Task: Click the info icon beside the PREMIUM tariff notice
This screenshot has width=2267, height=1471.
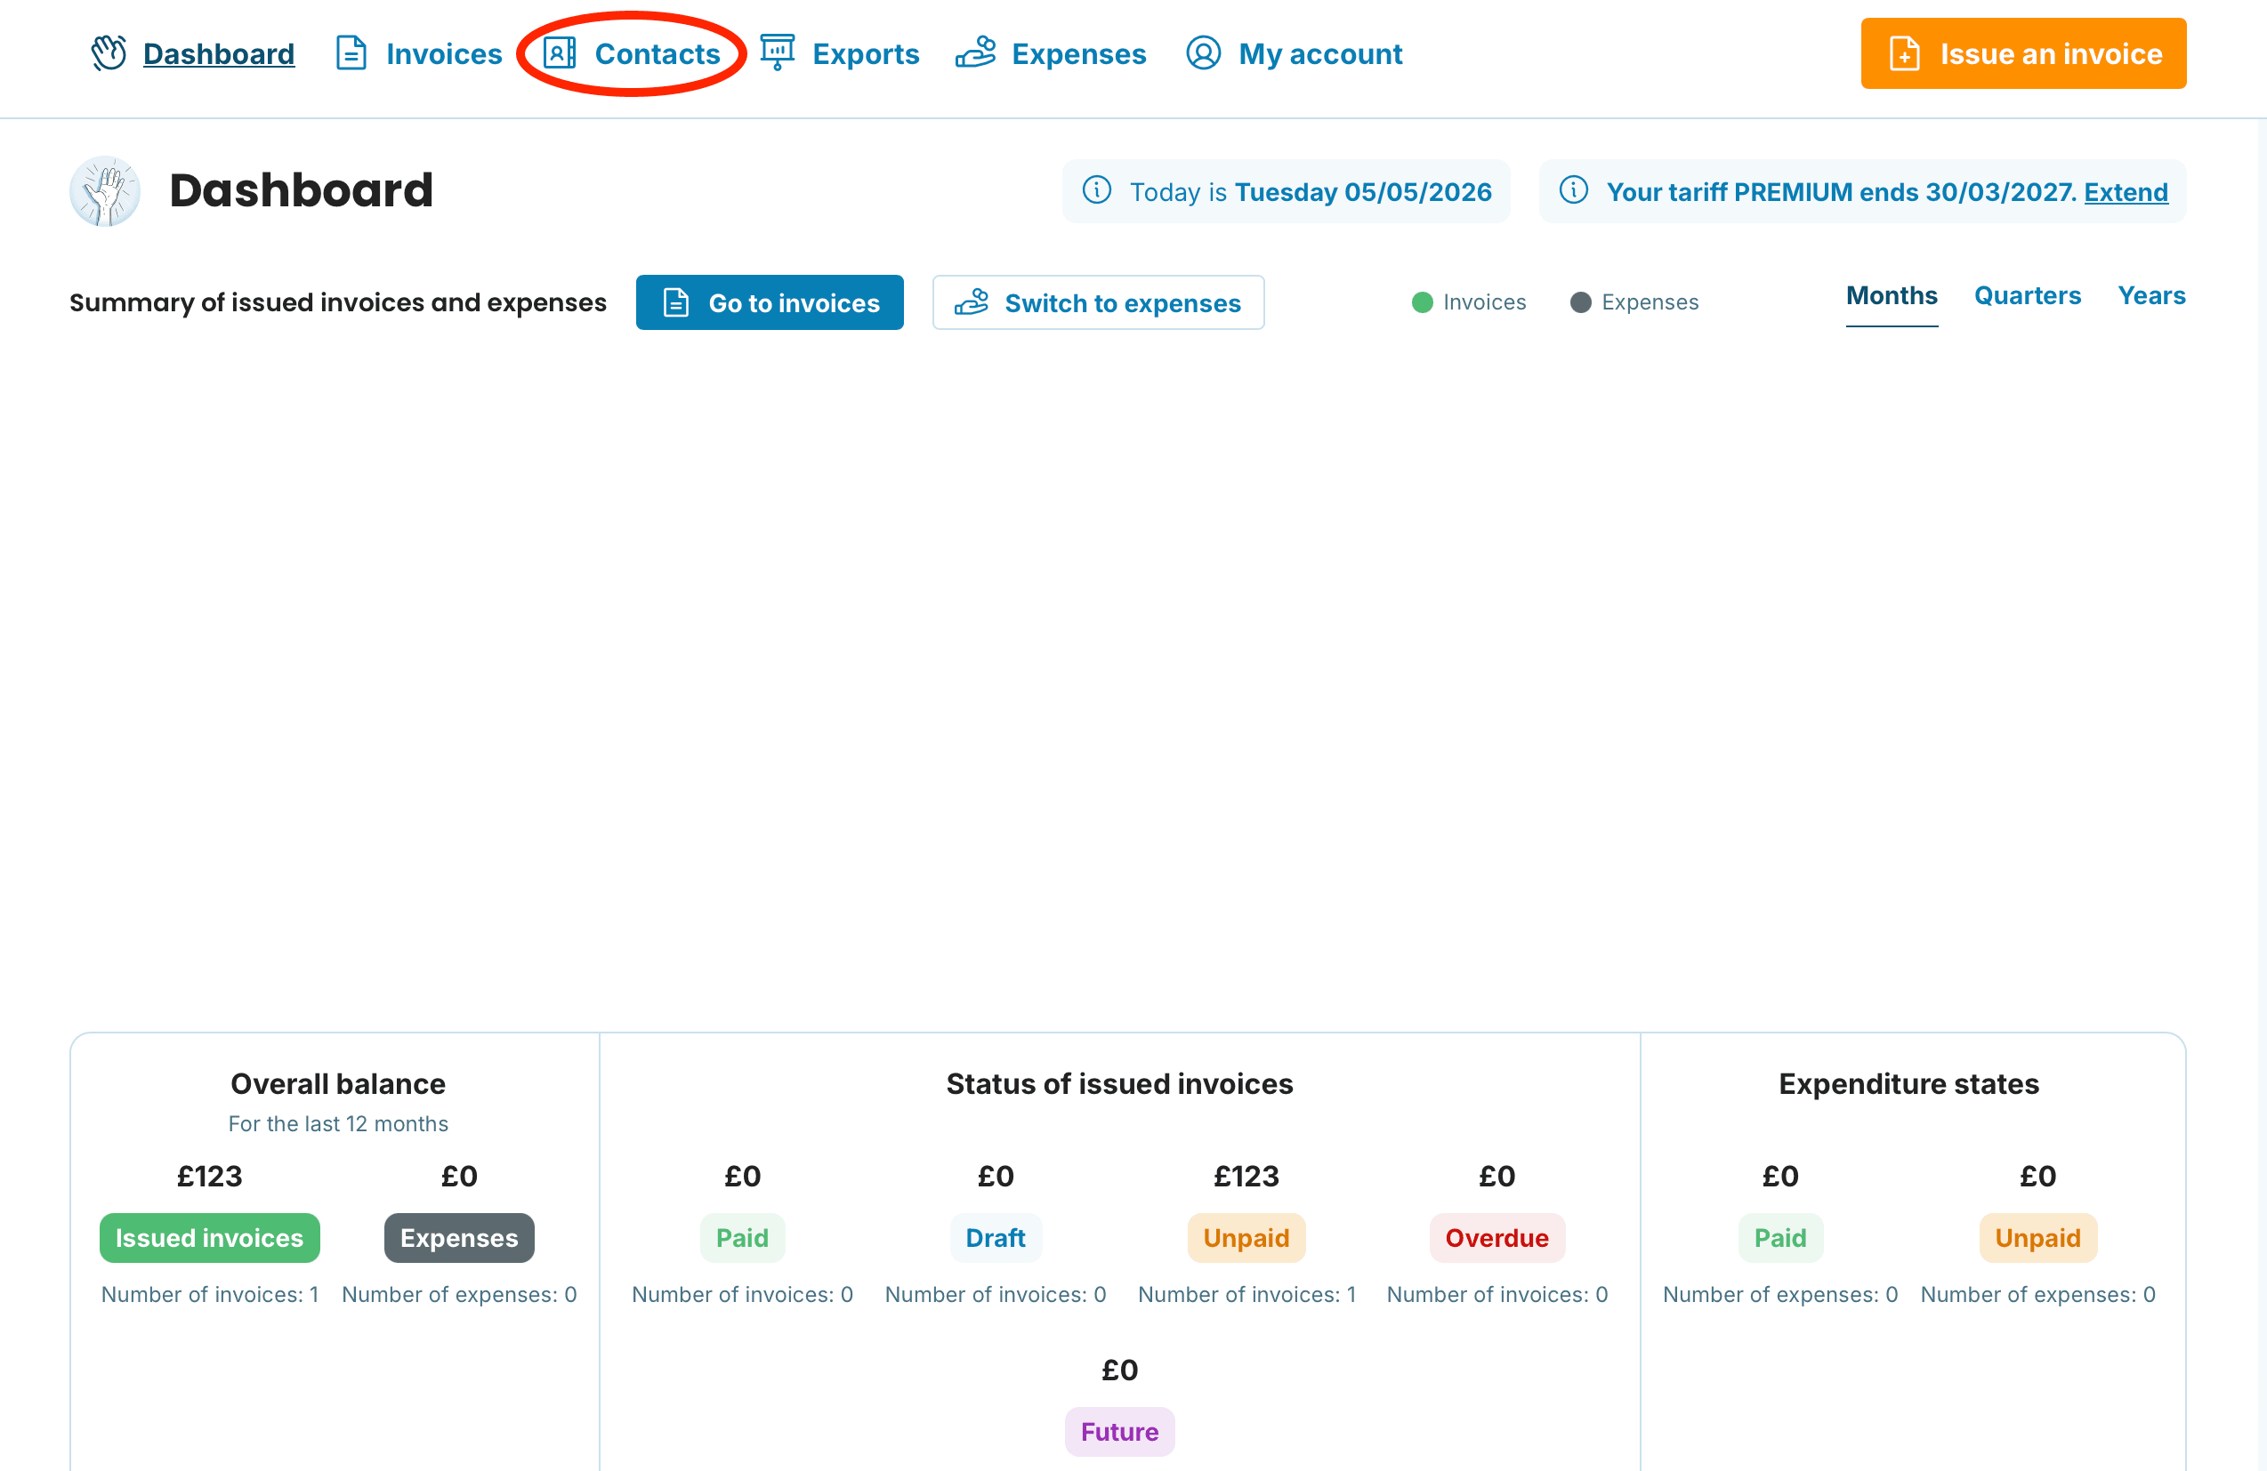Action: click(1574, 190)
